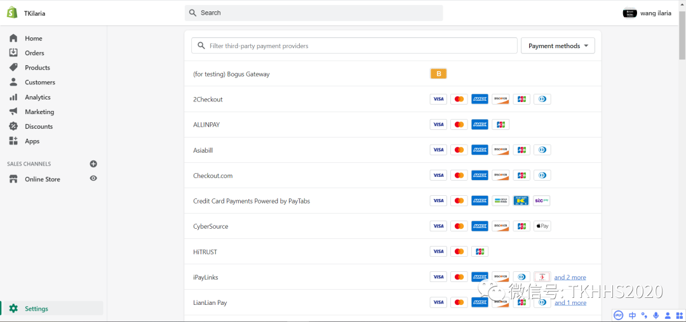Open the wang ilaria account menu
Screen dimensions: 686x322
(647, 13)
